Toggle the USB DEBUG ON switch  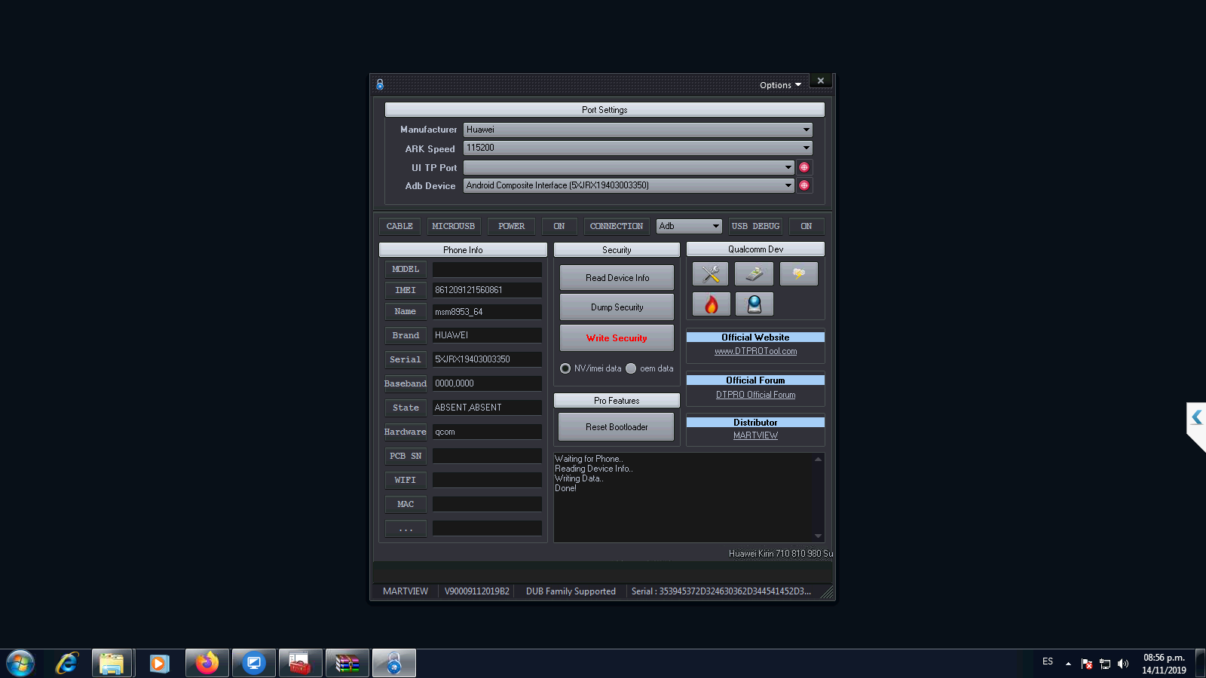coord(806,226)
